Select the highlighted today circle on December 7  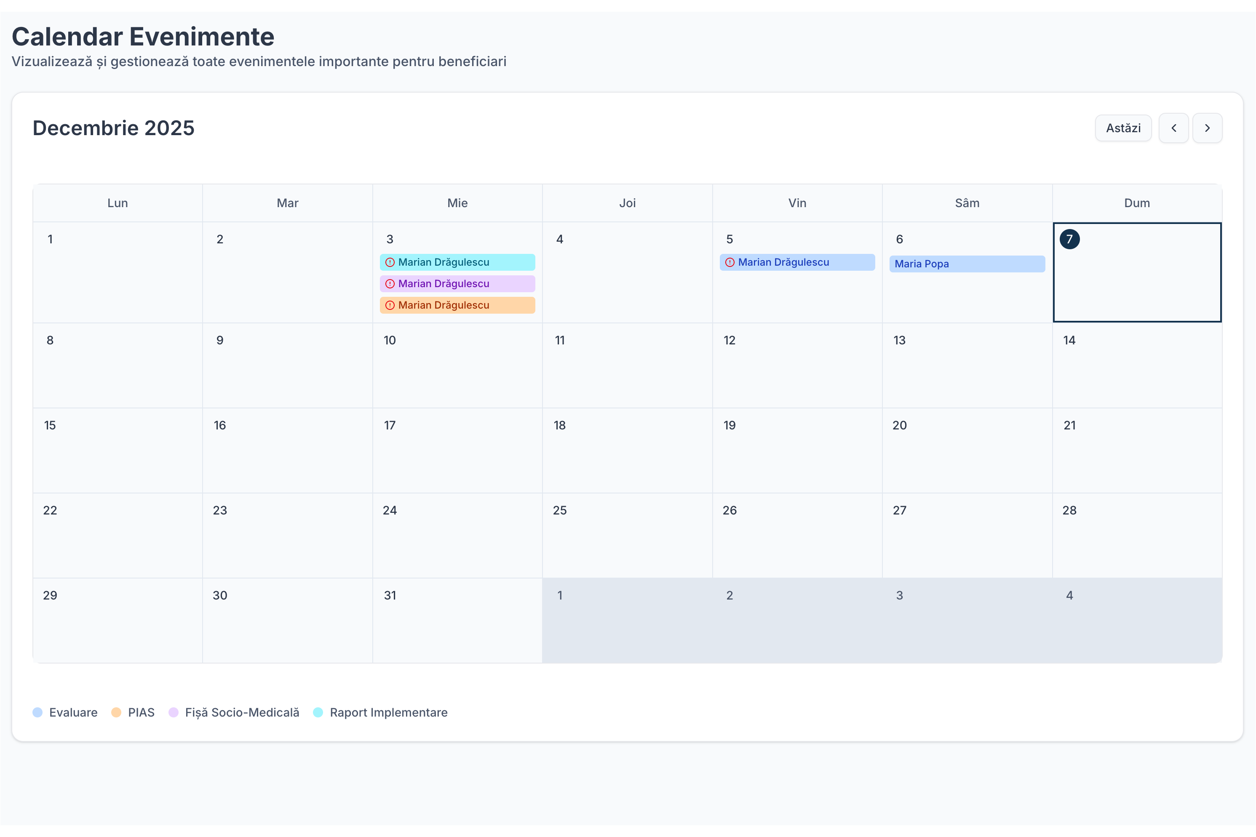[x=1070, y=239]
